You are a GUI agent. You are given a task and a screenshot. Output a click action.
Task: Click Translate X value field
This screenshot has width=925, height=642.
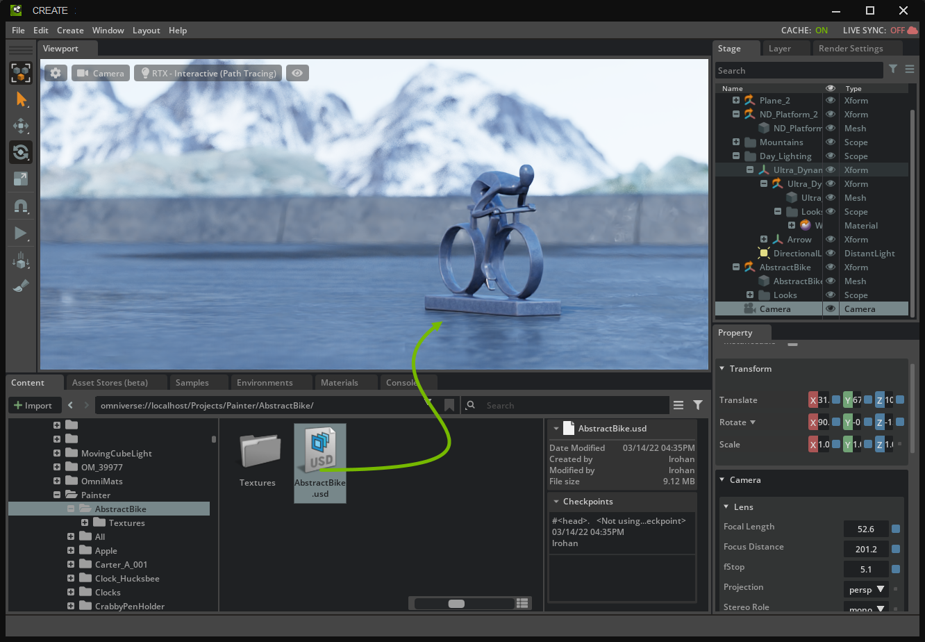[825, 400]
